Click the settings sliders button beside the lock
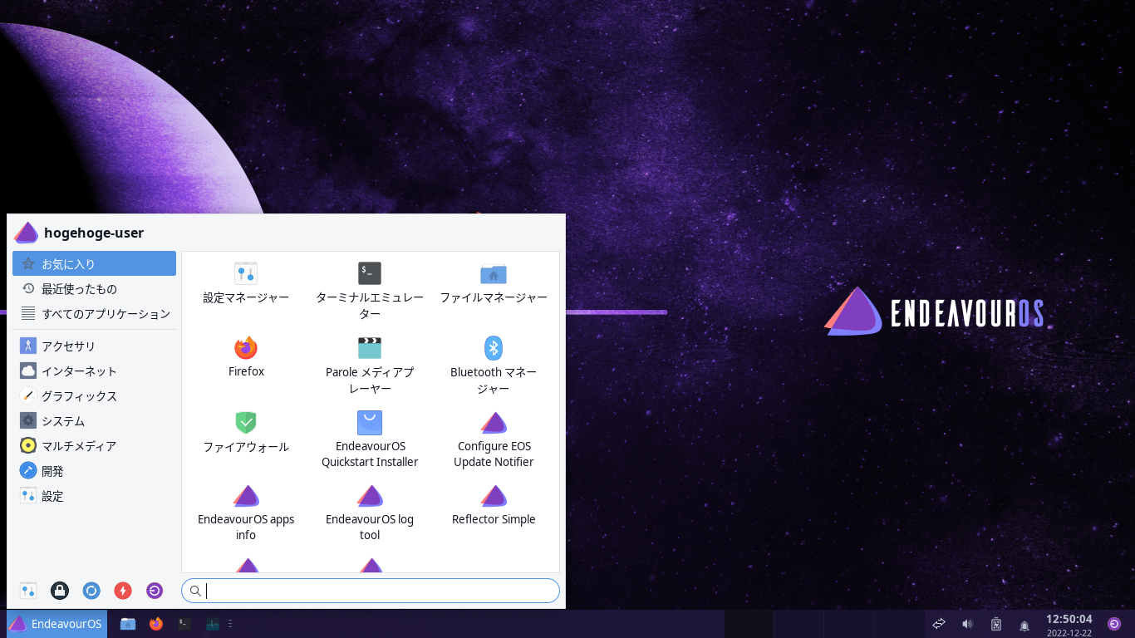Screen dimensions: 1135x638 [28, 591]
